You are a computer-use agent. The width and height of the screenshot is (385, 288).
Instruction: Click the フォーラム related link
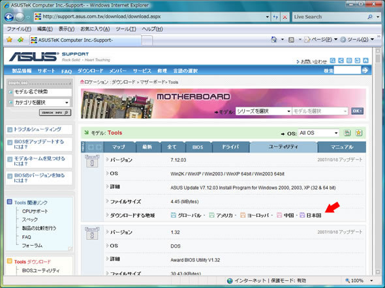32,246
